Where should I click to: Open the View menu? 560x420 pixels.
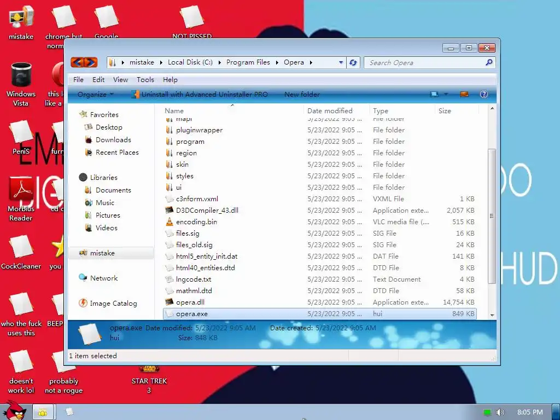point(120,80)
